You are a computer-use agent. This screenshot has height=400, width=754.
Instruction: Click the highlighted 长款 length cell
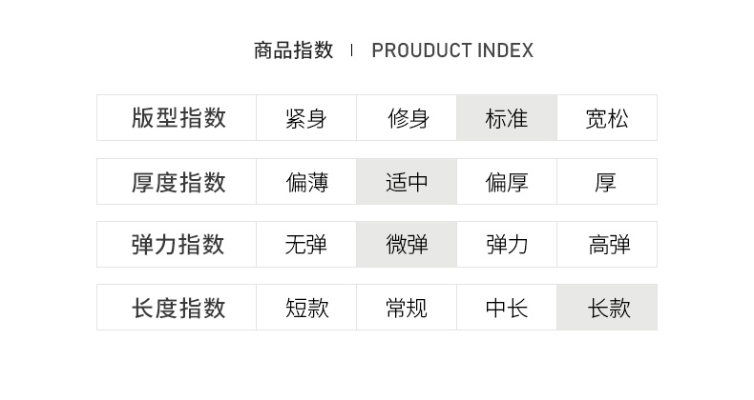tap(607, 308)
